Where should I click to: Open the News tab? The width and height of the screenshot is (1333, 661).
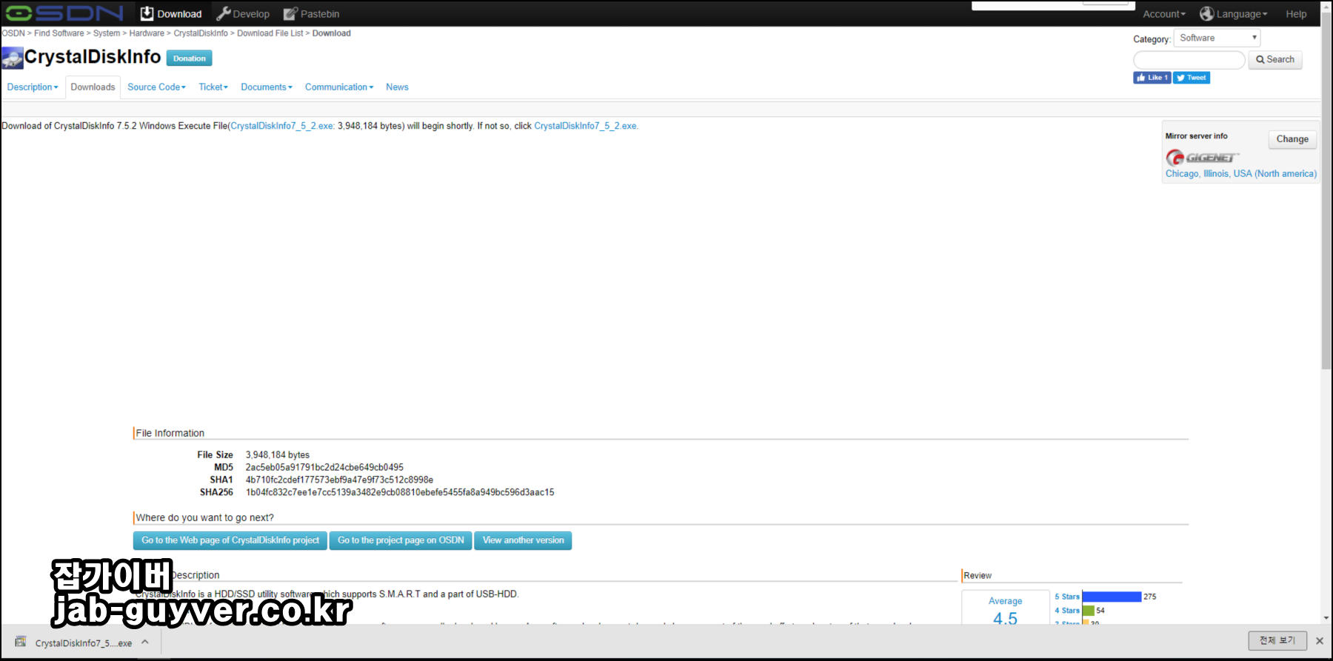(397, 87)
